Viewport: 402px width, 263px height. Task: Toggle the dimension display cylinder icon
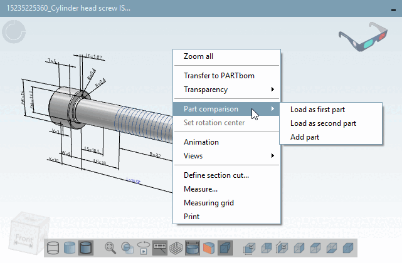[193, 248]
